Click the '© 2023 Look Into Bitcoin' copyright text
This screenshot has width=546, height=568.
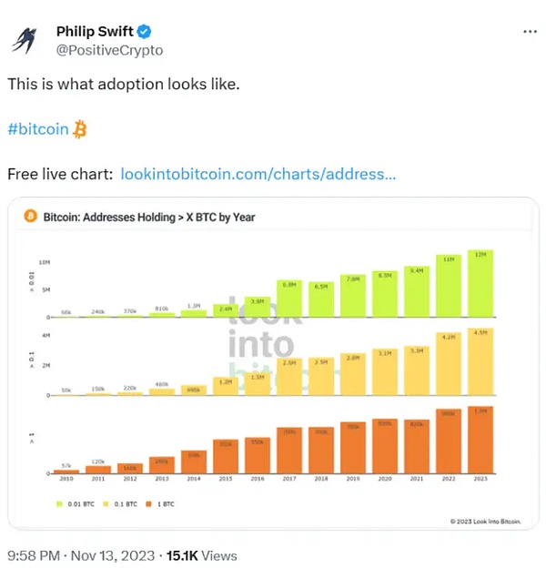tap(485, 520)
